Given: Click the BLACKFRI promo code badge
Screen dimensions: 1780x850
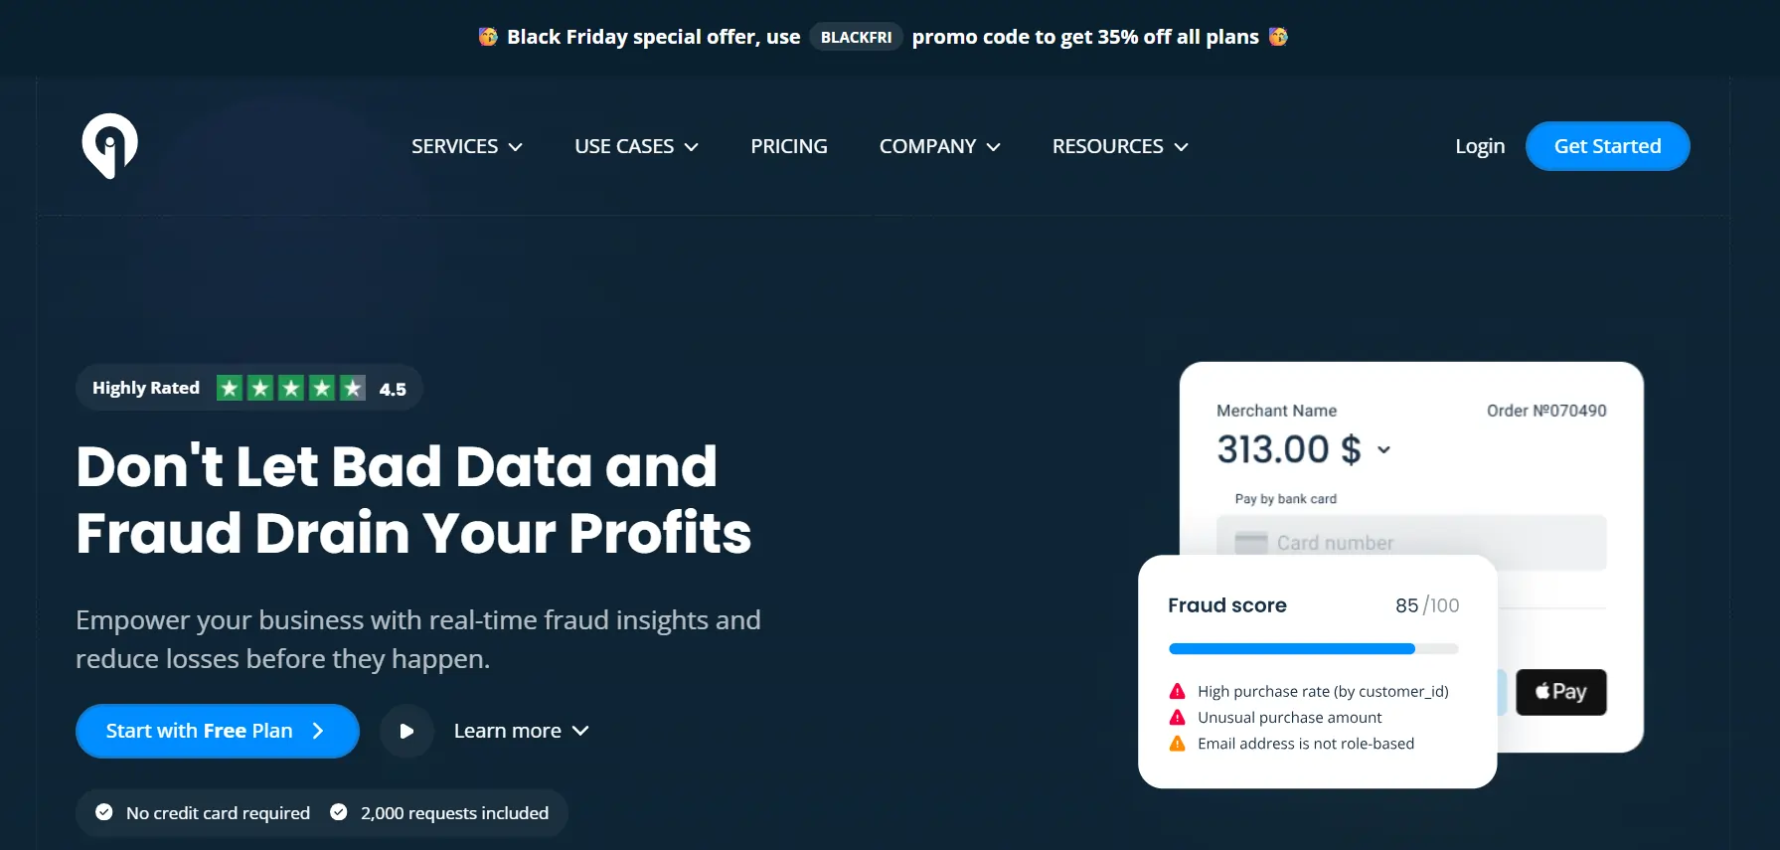Looking at the screenshot, I should tap(856, 37).
